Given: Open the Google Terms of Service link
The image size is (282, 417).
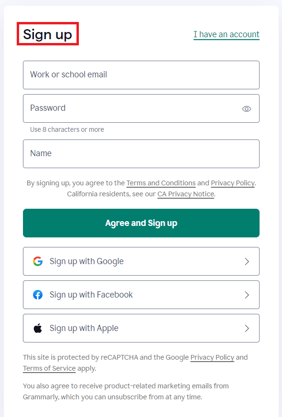Looking at the screenshot, I should (x=49, y=368).
